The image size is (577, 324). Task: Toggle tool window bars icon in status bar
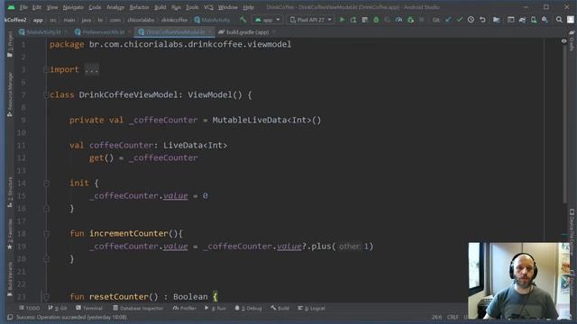pyautogui.click(x=10, y=317)
